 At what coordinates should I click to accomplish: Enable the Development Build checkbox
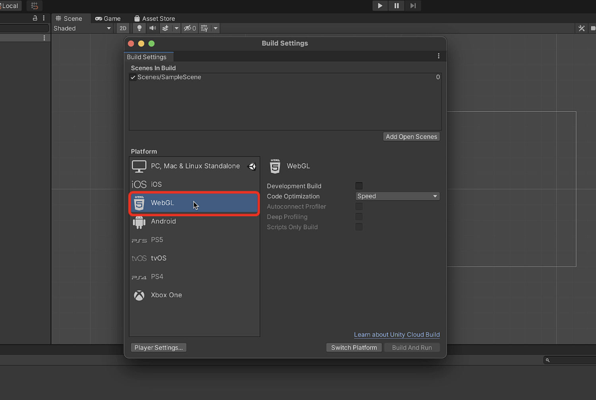(359, 186)
